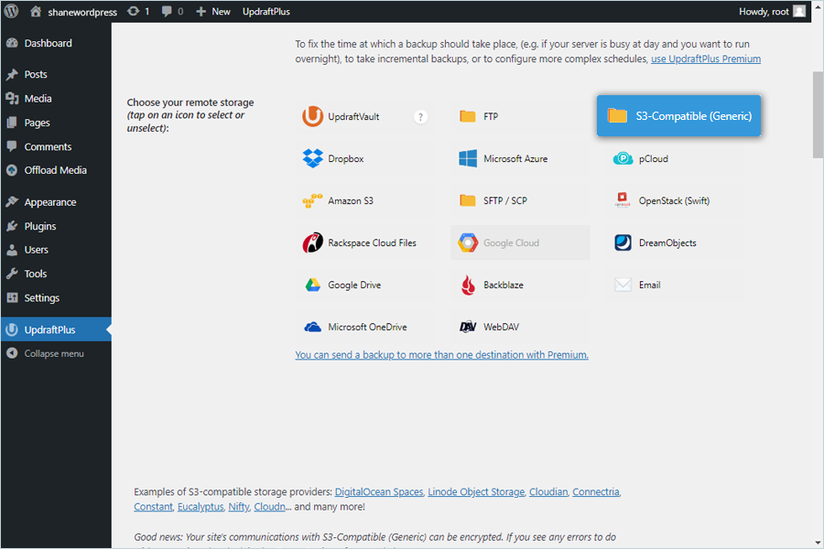
Task: Select WebDAV remote storage
Action: click(520, 327)
